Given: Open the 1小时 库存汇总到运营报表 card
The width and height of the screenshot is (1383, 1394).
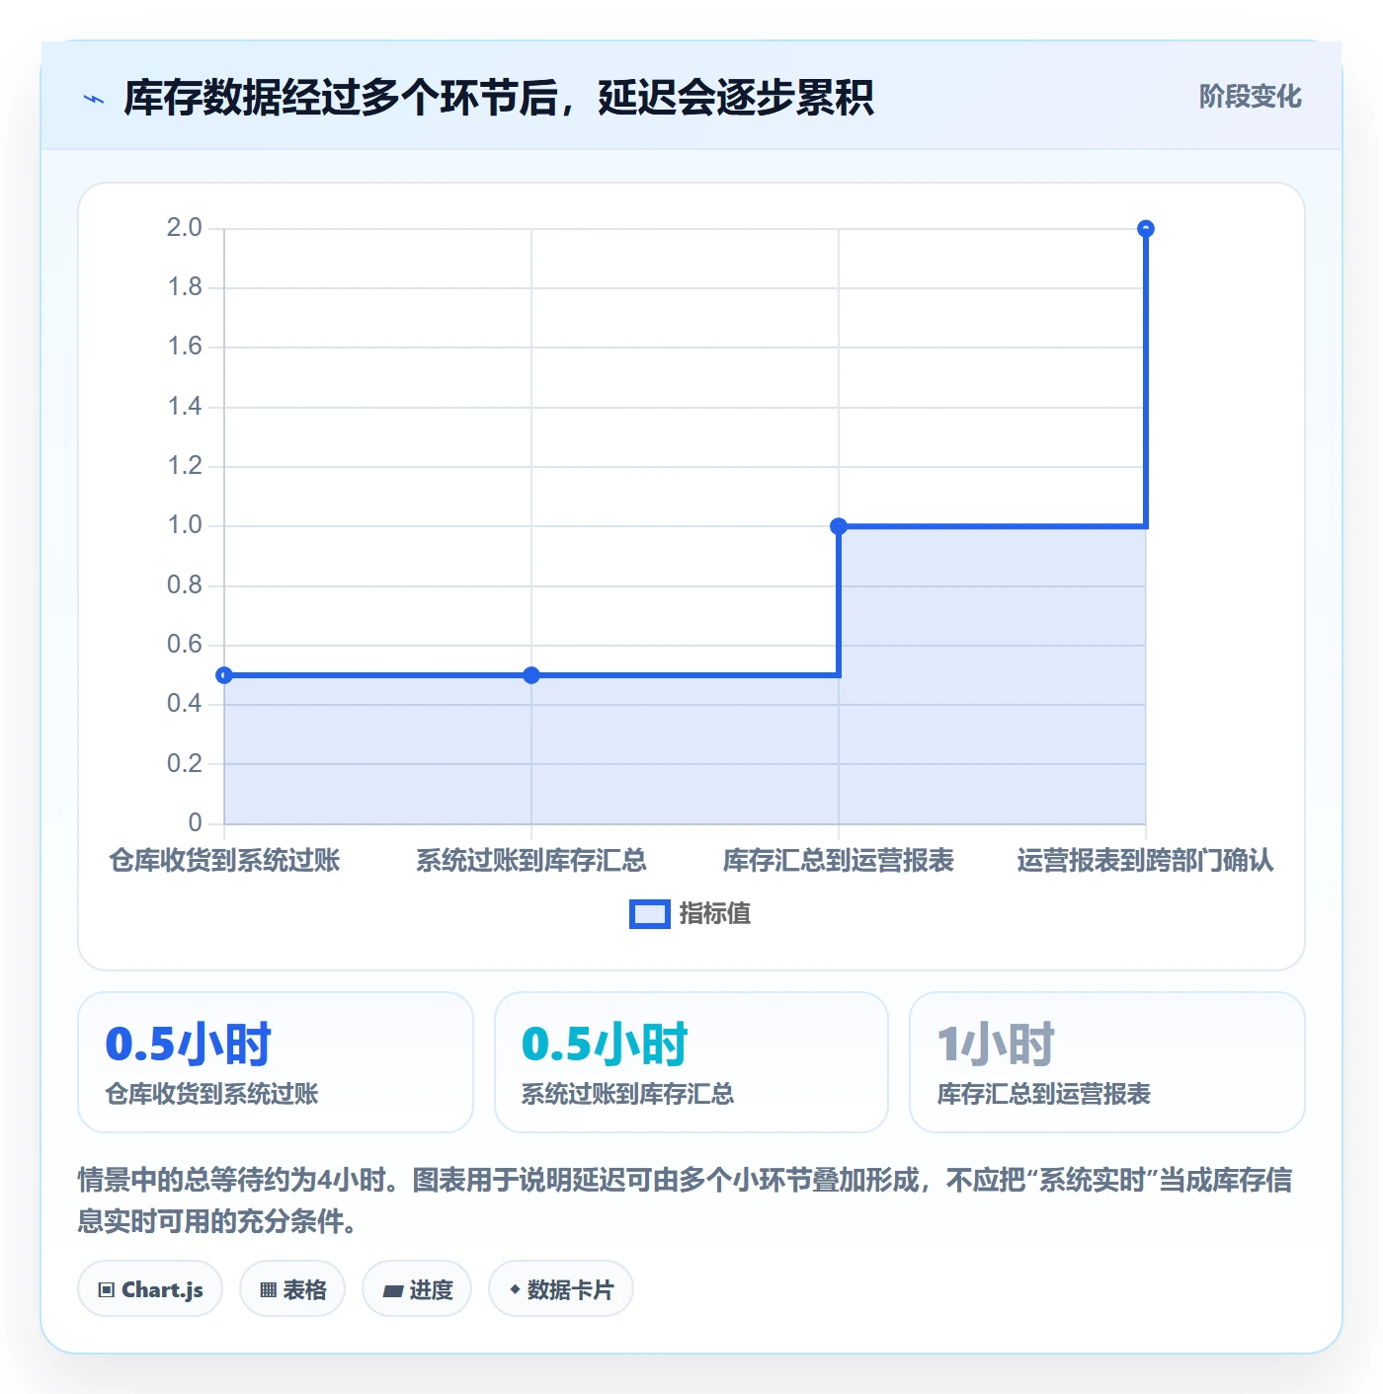Looking at the screenshot, I should click(x=1107, y=1062).
